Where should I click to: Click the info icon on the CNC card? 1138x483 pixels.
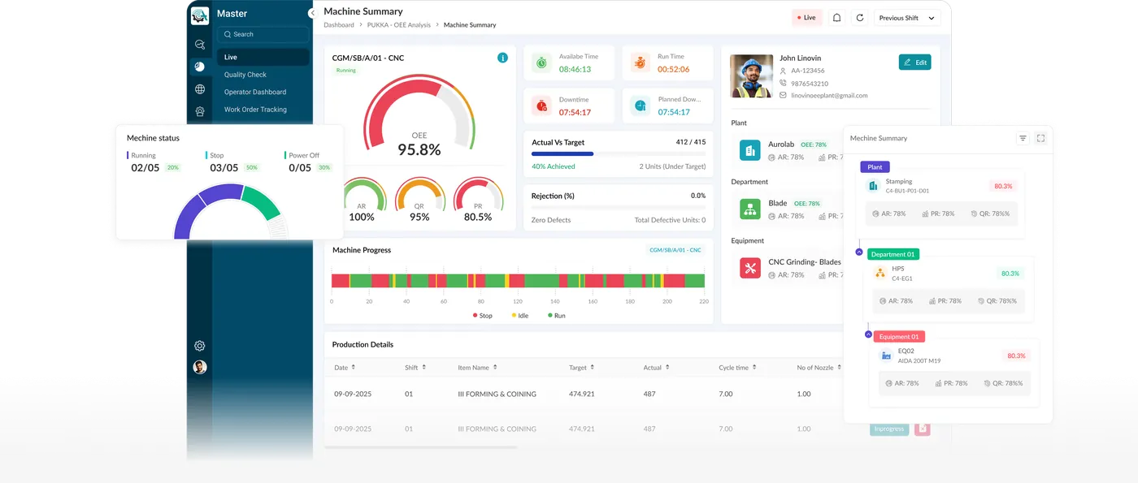(x=502, y=58)
